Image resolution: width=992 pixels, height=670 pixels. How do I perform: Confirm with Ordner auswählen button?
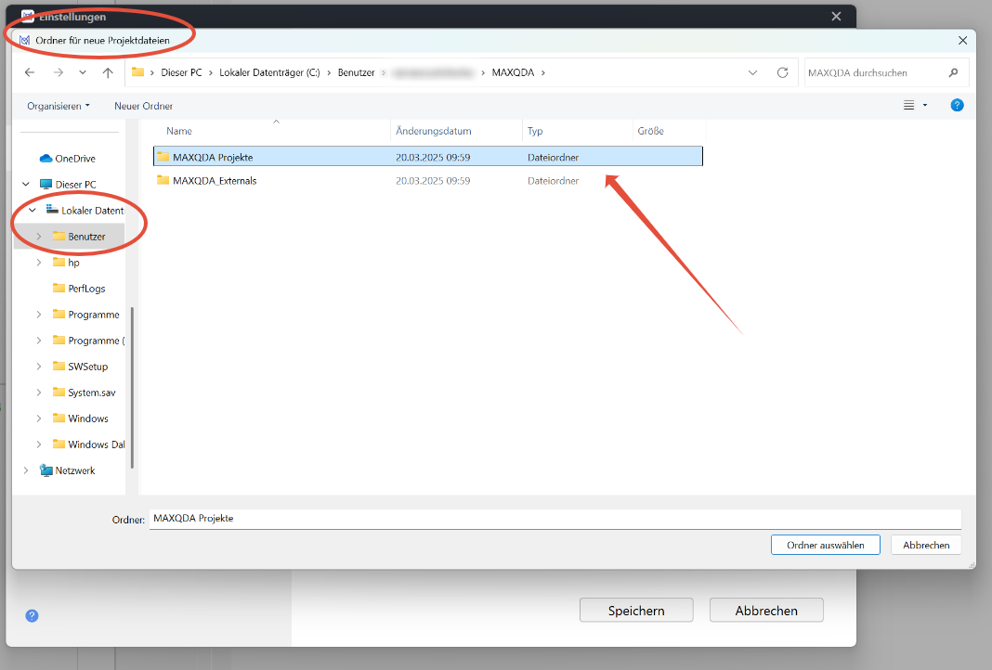(826, 545)
